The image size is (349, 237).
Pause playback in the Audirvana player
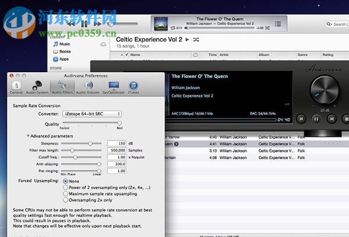316,119
